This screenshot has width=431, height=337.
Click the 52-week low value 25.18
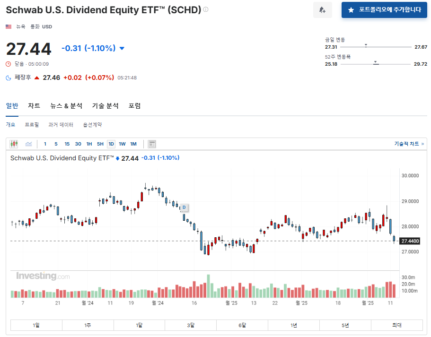[331, 64]
